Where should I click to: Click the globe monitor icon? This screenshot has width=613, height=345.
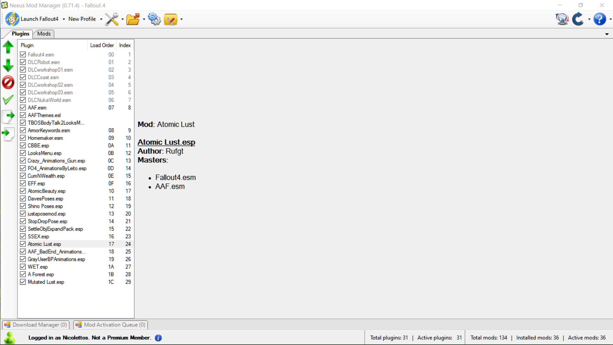tap(562, 19)
